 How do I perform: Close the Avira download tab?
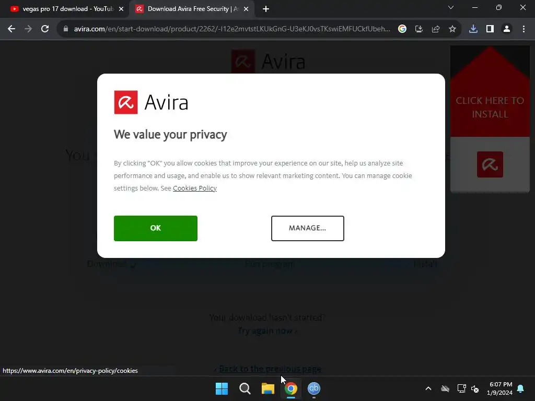(246, 9)
